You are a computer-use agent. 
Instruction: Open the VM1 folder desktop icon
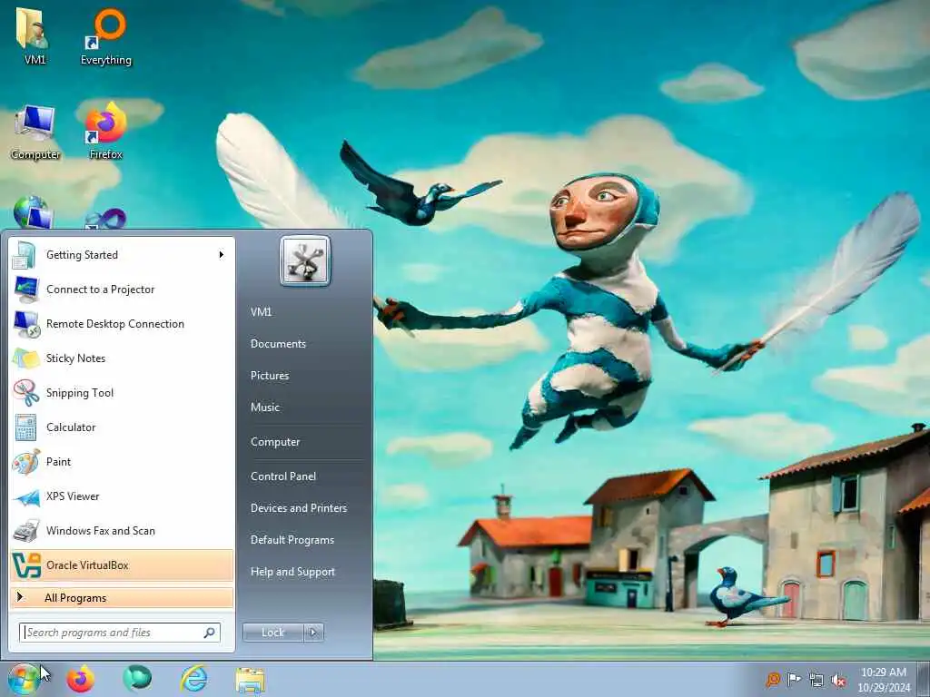click(x=35, y=35)
